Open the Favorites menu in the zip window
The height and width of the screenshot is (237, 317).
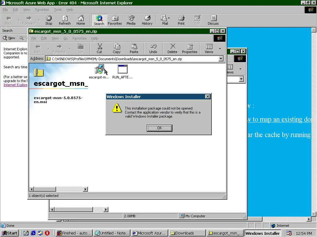pos(80,38)
